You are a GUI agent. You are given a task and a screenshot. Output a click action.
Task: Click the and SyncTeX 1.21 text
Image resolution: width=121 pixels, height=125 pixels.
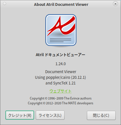60,83
